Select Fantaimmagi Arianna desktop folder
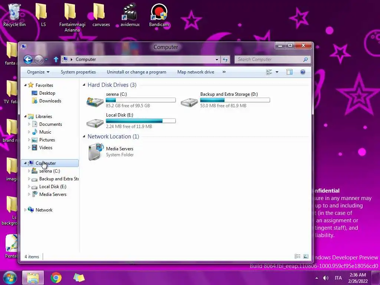This screenshot has height=285, width=380. tap(72, 18)
